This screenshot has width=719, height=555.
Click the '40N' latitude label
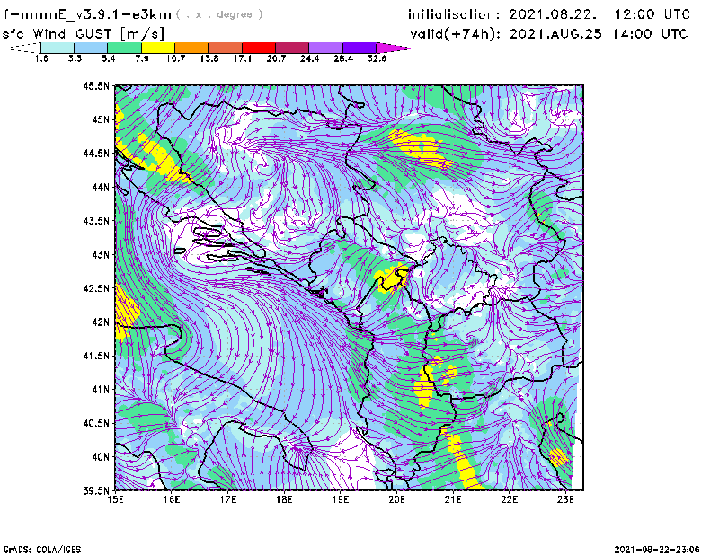(101, 457)
